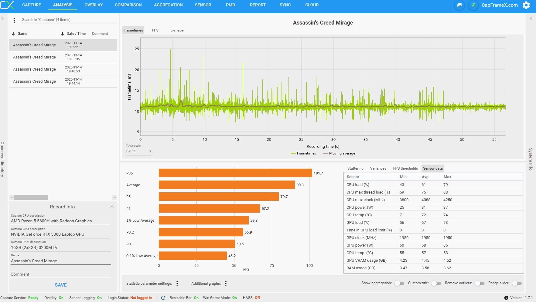Enable Range slider switch

tap(517, 283)
